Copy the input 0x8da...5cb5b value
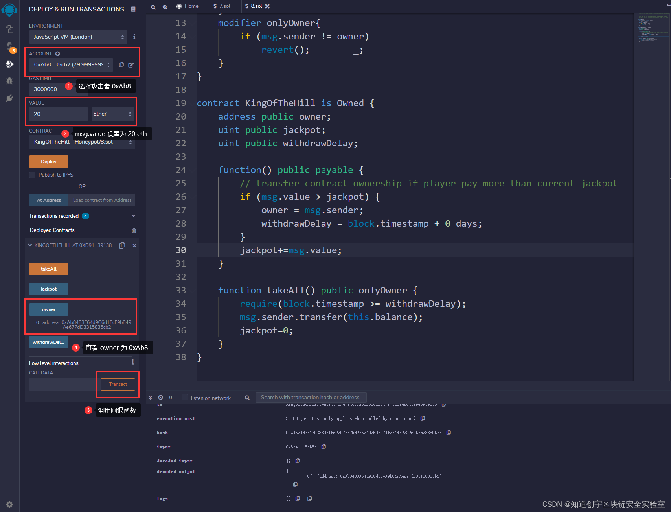The image size is (671, 512). [324, 447]
